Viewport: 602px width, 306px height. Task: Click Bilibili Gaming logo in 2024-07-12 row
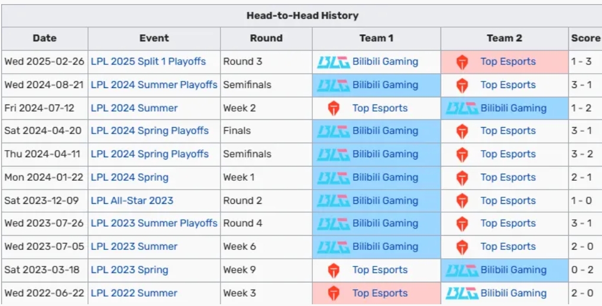click(461, 108)
